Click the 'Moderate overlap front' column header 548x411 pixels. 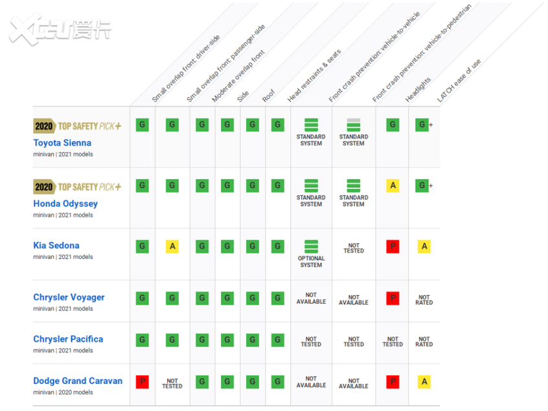[x=238, y=76]
